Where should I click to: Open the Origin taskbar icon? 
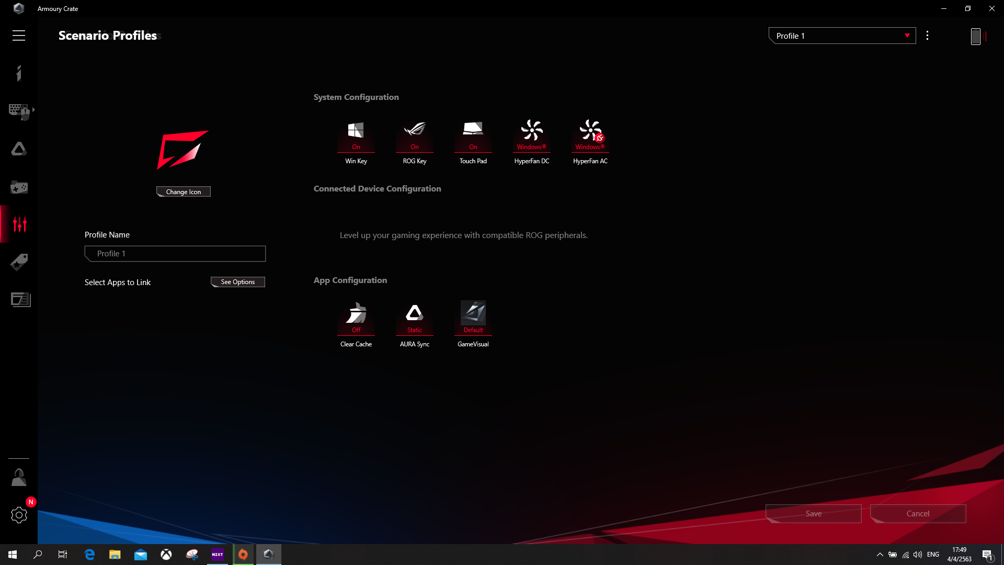pos(243,555)
